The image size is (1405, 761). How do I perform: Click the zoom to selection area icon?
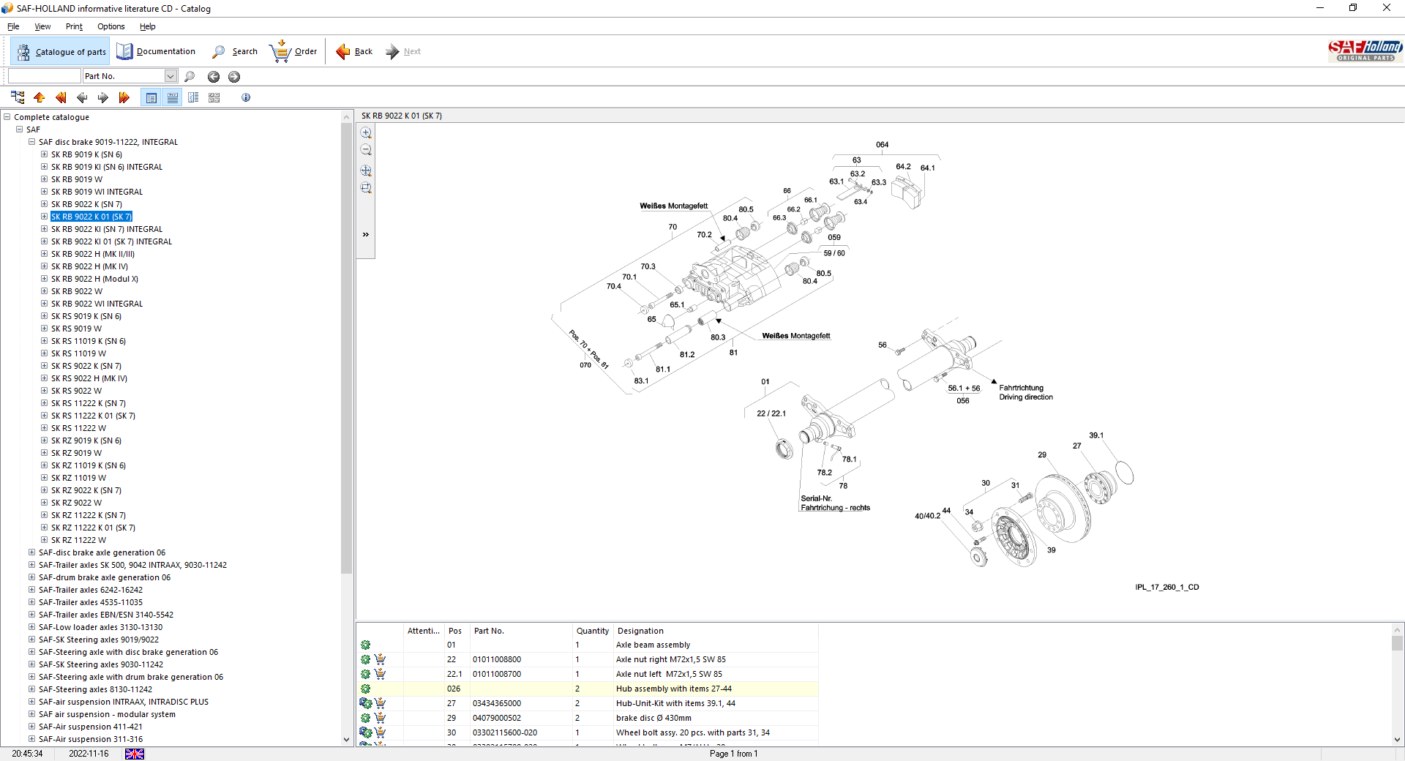(x=366, y=188)
